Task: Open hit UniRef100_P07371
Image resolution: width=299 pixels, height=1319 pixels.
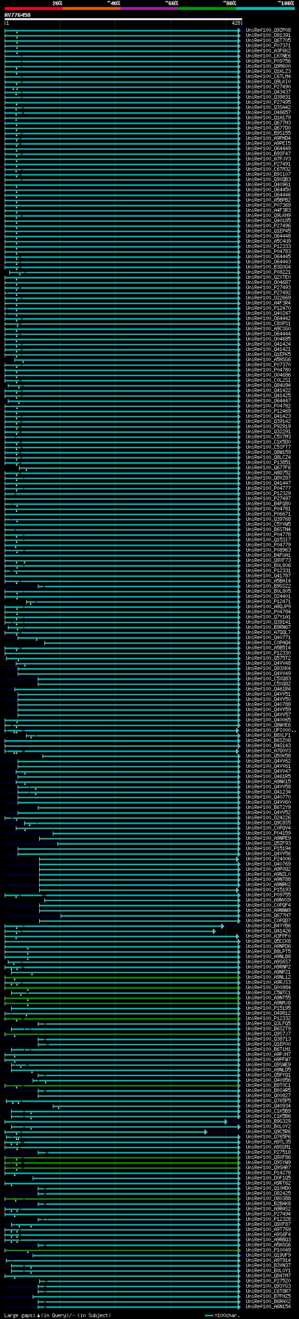Action: tap(268, 45)
